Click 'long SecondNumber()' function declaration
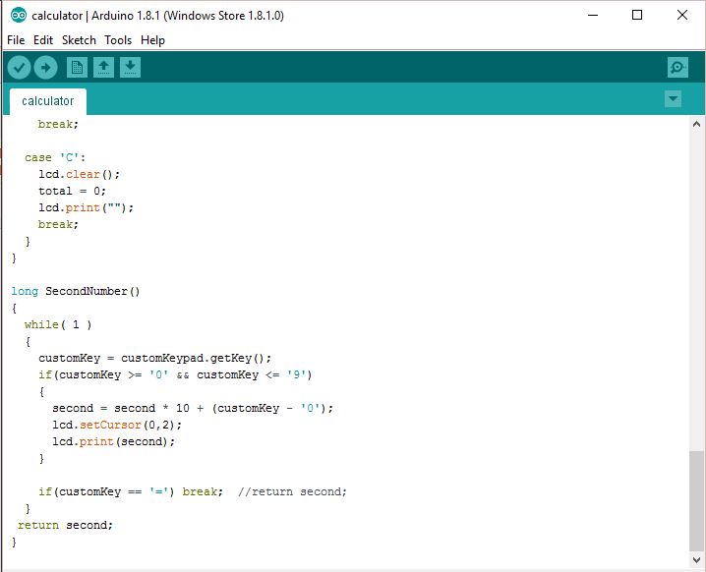 point(75,291)
